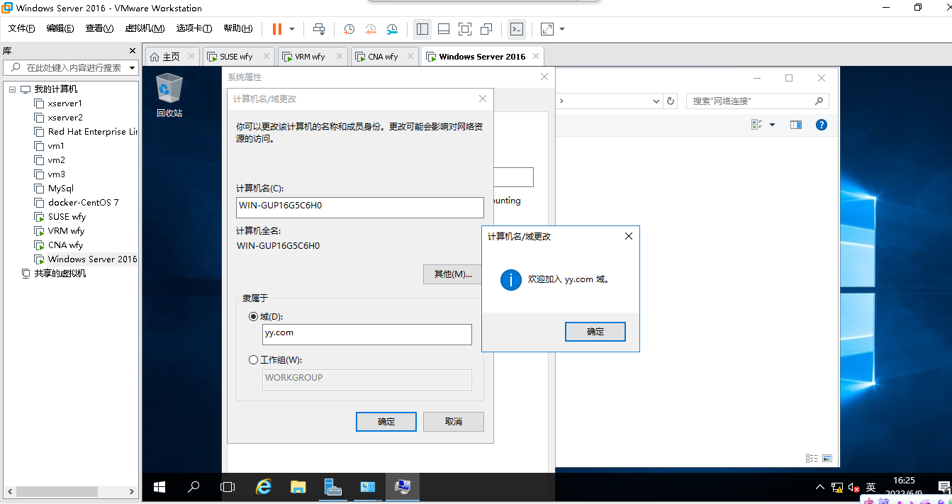Toggle the thumbnail bar view
Viewport: 952px width, 504px height.
pos(444,29)
